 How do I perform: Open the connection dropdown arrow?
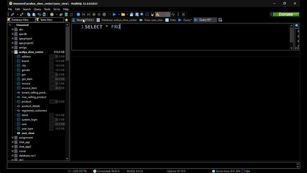tap(17, 14)
